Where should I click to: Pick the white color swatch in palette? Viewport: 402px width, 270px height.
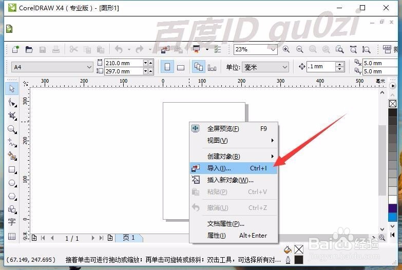pyautogui.click(x=393, y=200)
